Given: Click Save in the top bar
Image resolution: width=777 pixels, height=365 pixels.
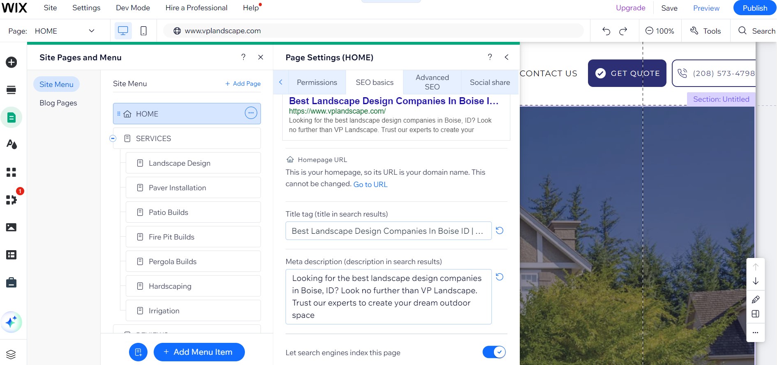Looking at the screenshot, I should click(669, 8).
